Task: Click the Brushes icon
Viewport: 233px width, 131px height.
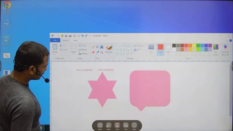Action: [x=109, y=47]
